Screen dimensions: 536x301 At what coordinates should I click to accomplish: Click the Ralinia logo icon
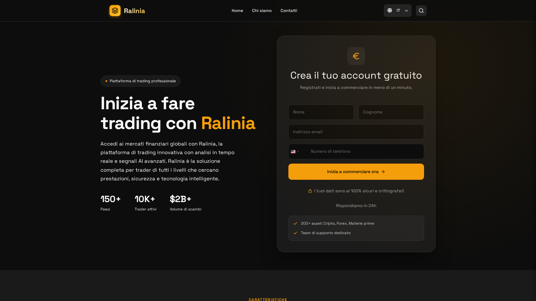[x=115, y=11]
